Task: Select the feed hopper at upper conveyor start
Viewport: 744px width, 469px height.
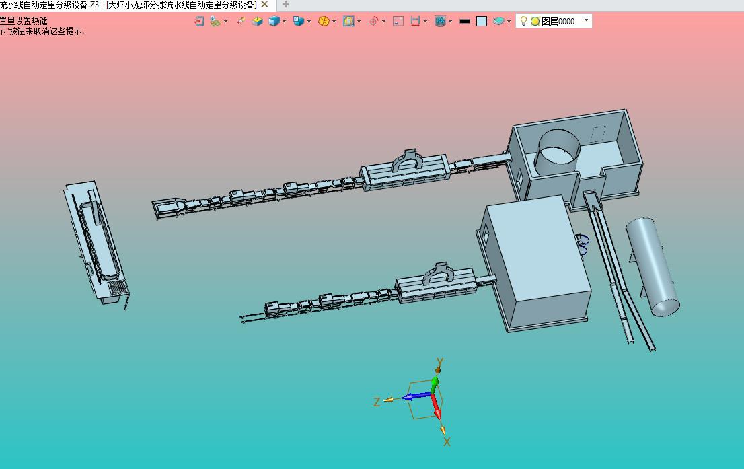Action: 168,207
